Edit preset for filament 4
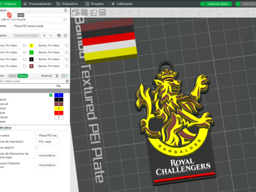 (67, 52)
